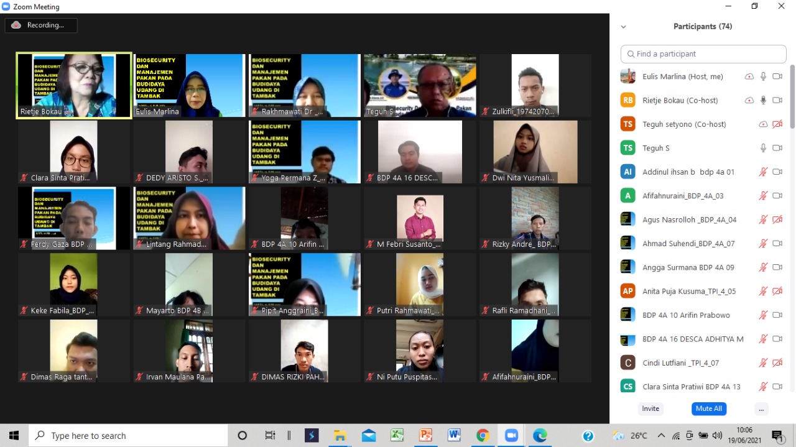Click the muted microphone icon for Cindi Lutfiani
This screenshot has height=447, width=796.
click(x=763, y=362)
